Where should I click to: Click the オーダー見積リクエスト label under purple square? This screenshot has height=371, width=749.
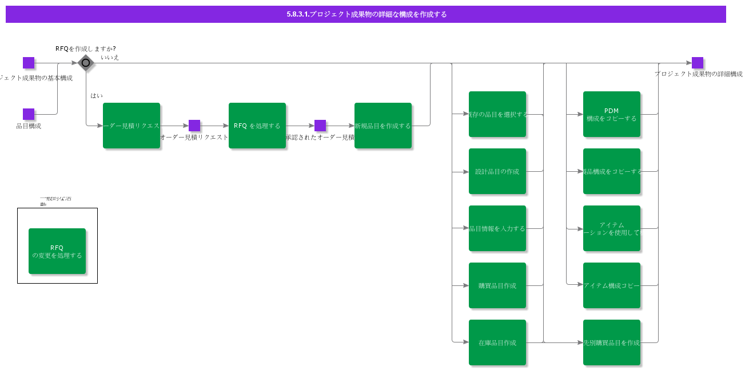194,138
